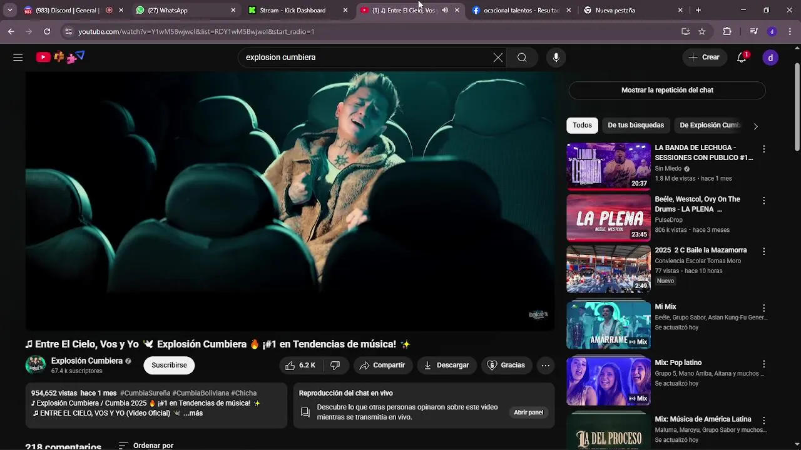The height and width of the screenshot is (450, 801).
Task: Open the Mi Mix AMARRAME thumbnail
Action: click(608, 325)
